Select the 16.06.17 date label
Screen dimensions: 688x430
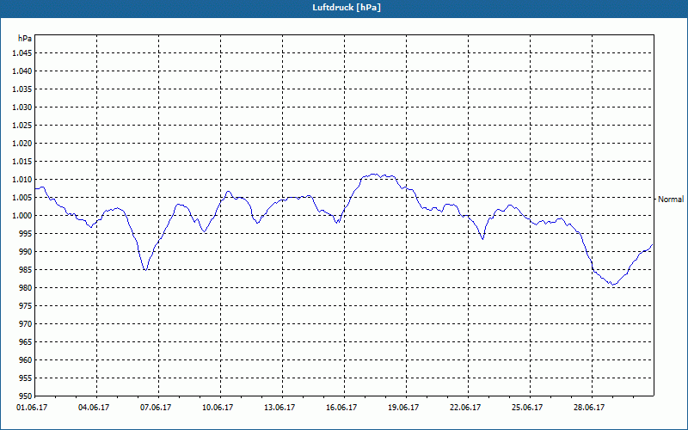click(x=341, y=408)
